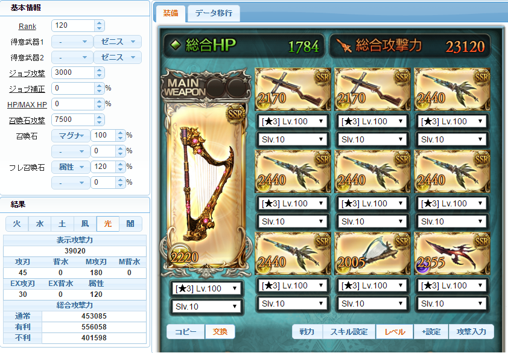
Task: Switch to レベル view
Action: pos(395,332)
